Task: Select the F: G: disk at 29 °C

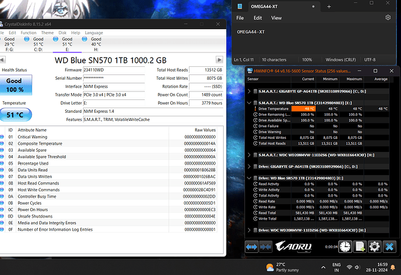Action: (10, 44)
